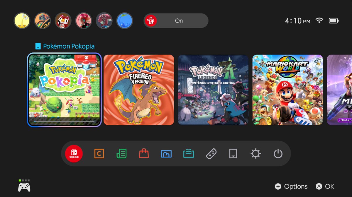Launch Mario Kart World tile
This screenshot has height=197, width=352.
pyautogui.click(x=288, y=90)
